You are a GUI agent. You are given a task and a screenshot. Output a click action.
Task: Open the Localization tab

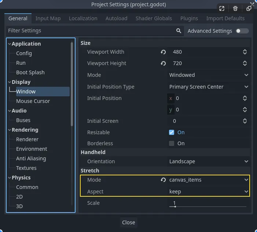[83, 18]
